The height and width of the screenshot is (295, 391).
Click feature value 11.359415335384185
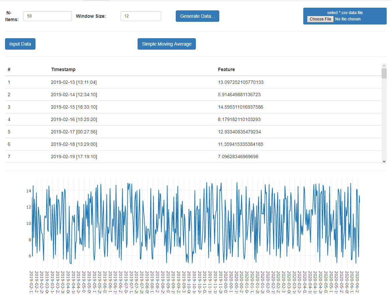(240, 144)
